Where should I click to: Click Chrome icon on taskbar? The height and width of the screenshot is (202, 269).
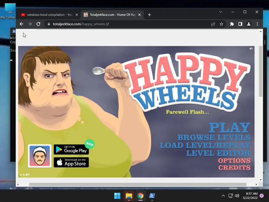pos(141,196)
